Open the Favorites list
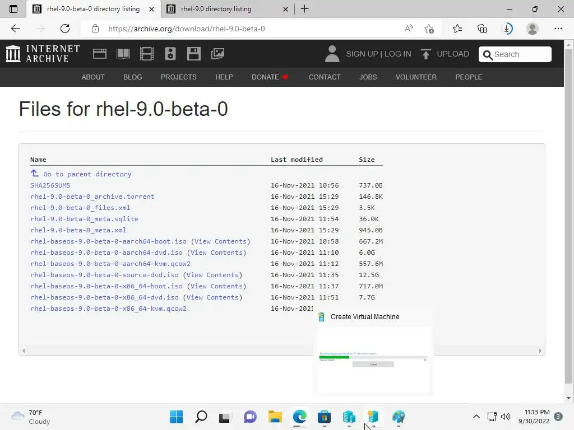 coord(457,29)
